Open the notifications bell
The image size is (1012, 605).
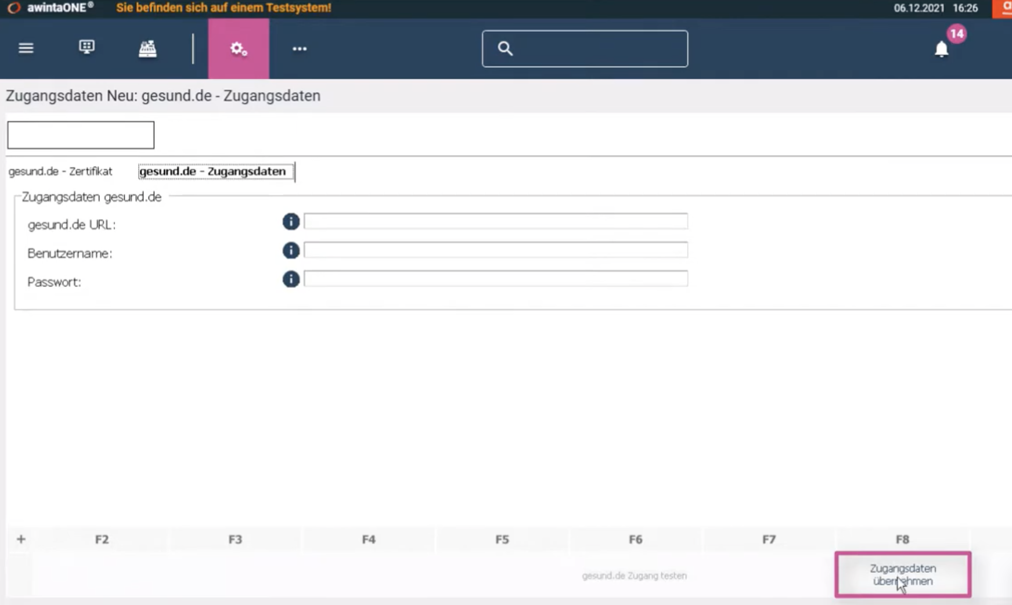pyautogui.click(x=941, y=49)
